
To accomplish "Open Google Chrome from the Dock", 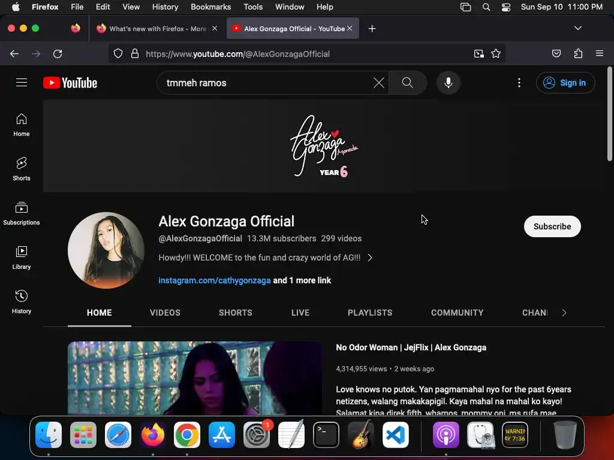I will pos(187,435).
